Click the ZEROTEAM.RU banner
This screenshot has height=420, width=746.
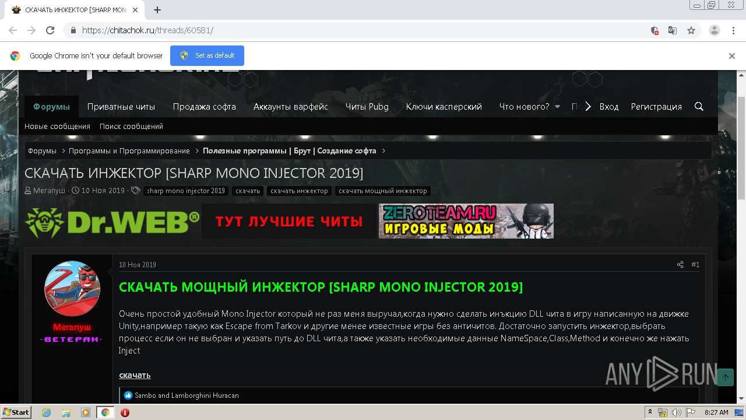coord(466,221)
